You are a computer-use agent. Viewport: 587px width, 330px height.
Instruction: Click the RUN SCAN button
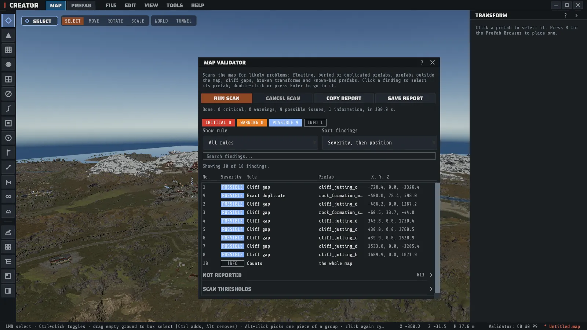[227, 98]
